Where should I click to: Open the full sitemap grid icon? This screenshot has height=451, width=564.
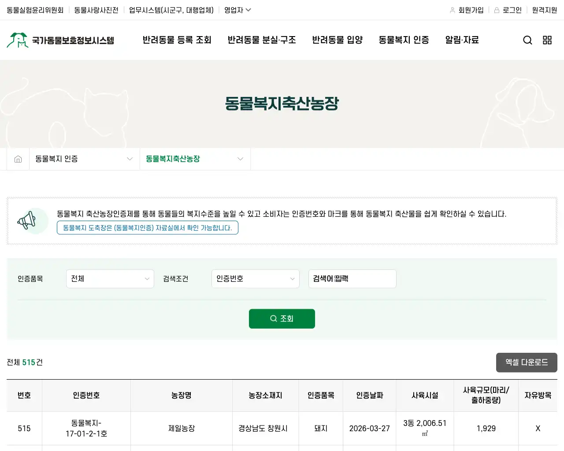547,40
